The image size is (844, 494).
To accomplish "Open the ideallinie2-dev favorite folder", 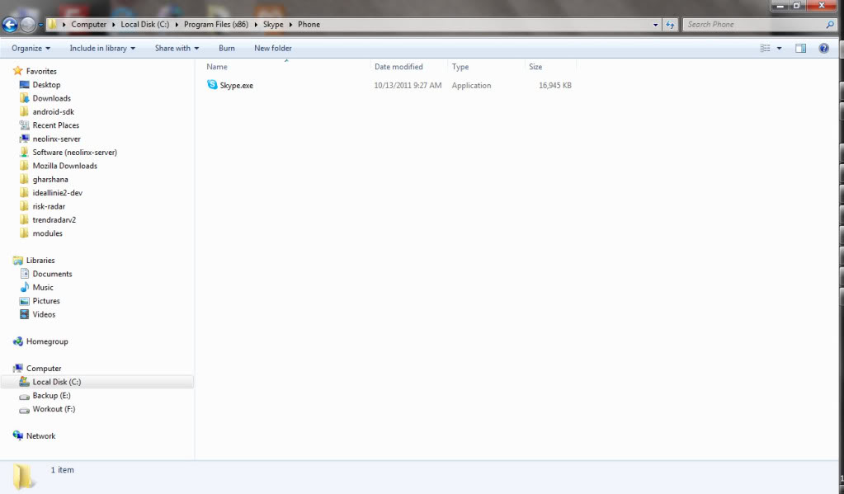I will point(58,193).
